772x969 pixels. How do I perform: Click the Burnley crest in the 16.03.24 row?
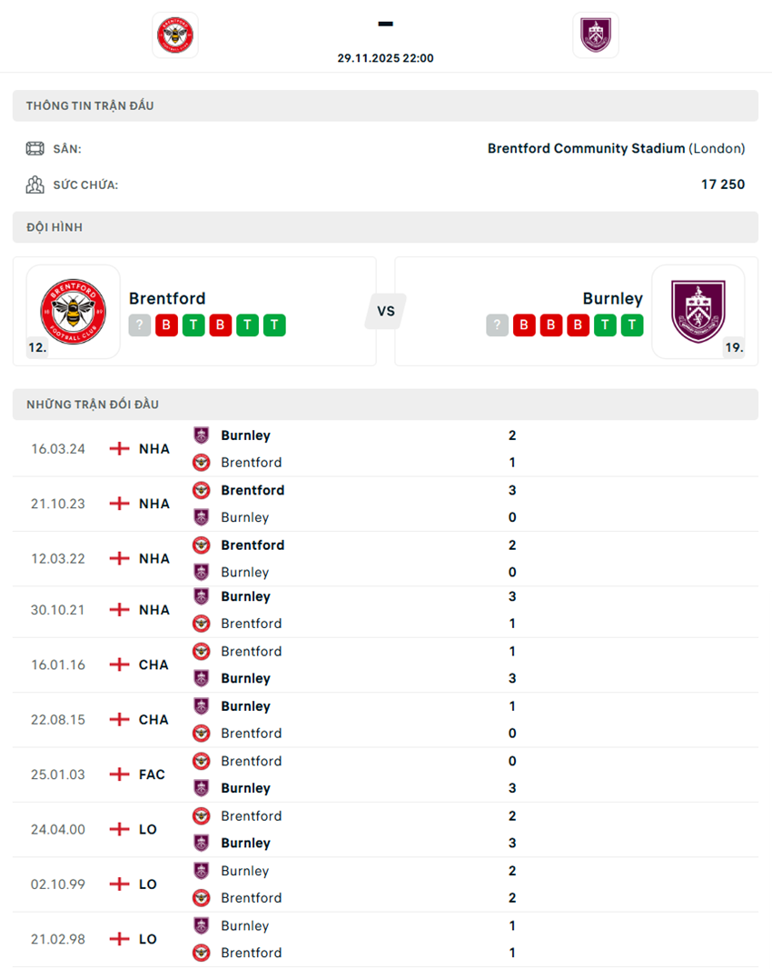(201, 435)
